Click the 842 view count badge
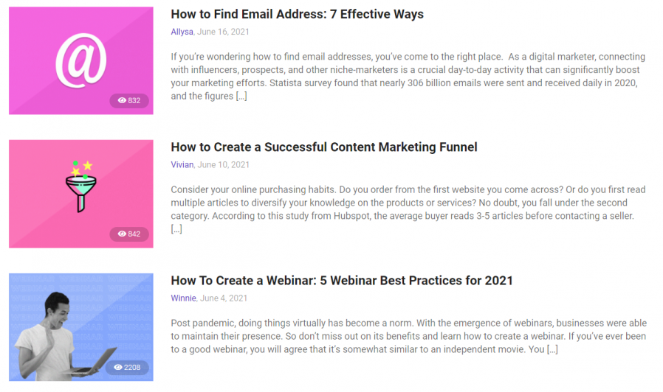 point(129,234)
